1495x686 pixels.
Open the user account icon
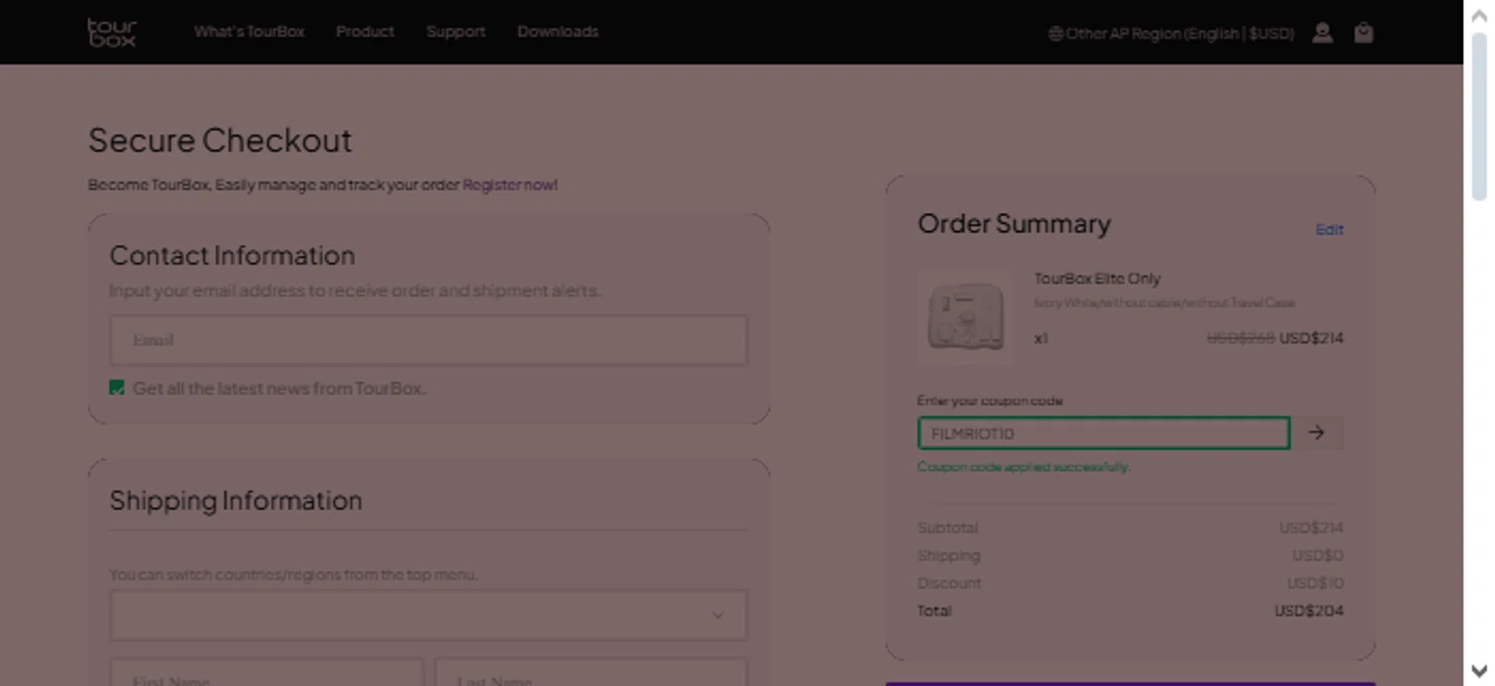tap(1323, 33)
